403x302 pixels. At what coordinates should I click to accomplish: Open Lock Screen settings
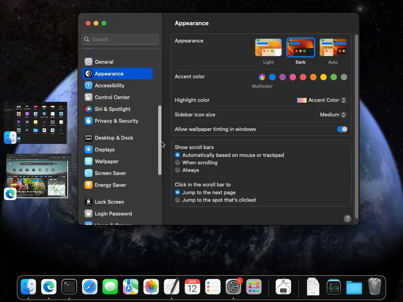(117, 202)
